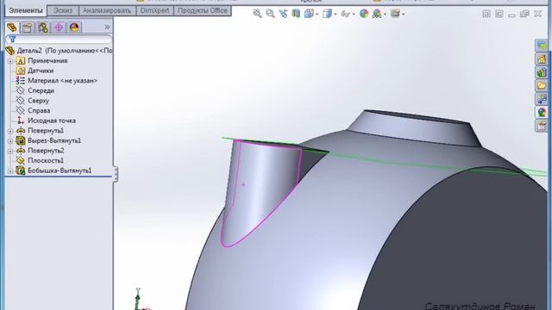The width and height of the screenshot is (552, 310).
Task: Select Материал <не указан> item
Action: point(62,80)
